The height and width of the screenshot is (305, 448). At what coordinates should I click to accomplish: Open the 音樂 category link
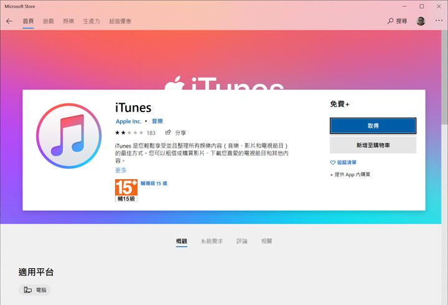(157, 121)
